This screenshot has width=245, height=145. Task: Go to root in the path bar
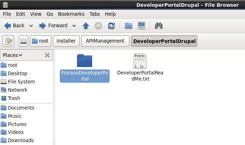pyautogui.click(x=40, y=41)
